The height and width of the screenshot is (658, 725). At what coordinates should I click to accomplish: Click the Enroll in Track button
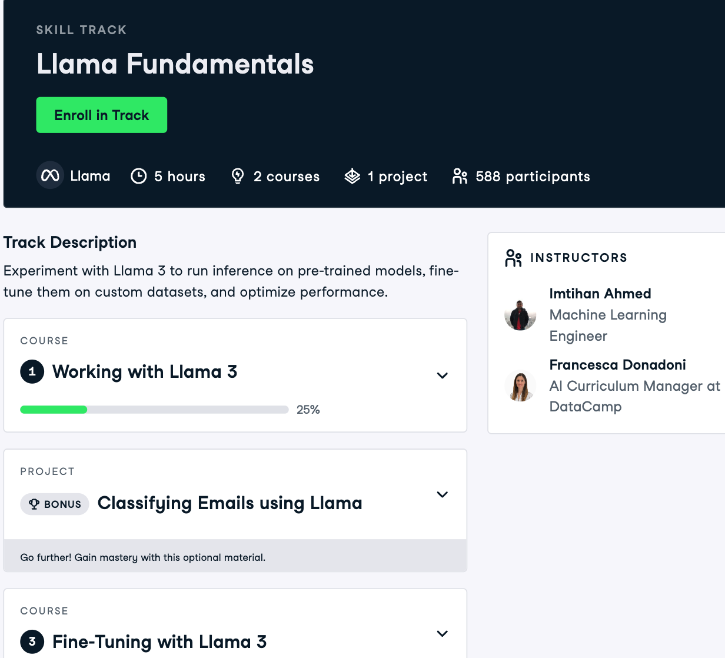pos(102,115)
